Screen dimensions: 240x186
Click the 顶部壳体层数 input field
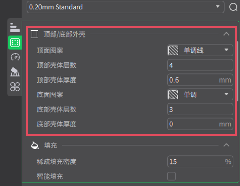pyautogui.click(x=200, y=65)
